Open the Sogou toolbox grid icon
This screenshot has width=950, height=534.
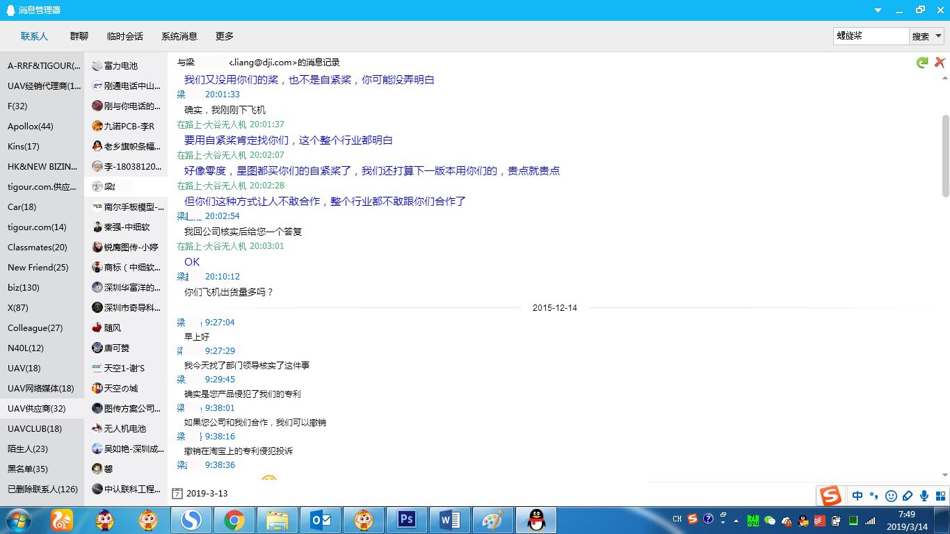pyautogui.click(x=940, y=496)
